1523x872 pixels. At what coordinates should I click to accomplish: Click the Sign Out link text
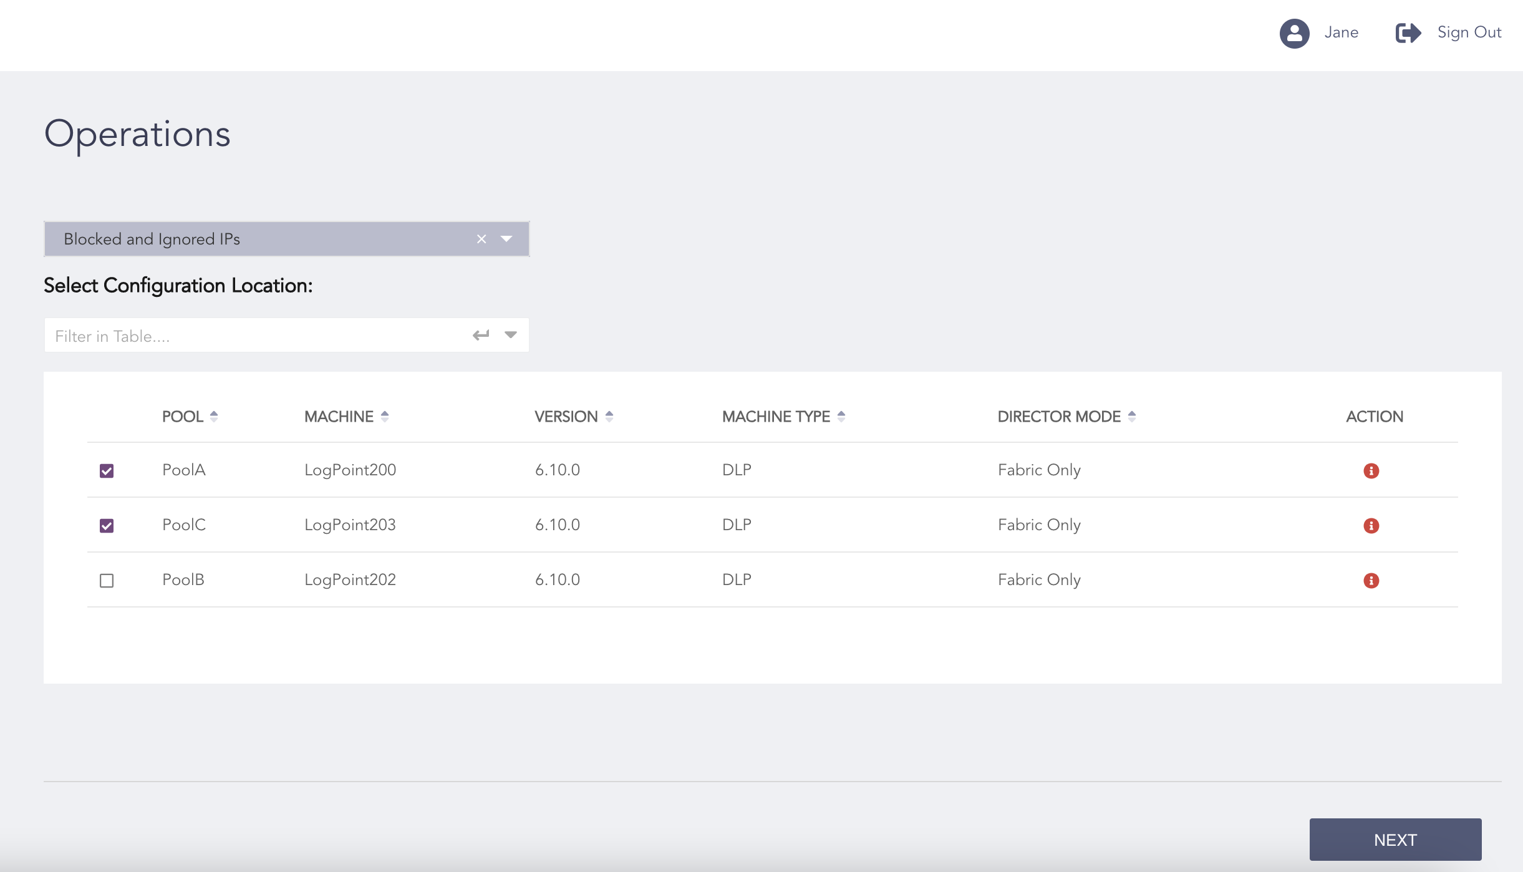[1469, 32]
